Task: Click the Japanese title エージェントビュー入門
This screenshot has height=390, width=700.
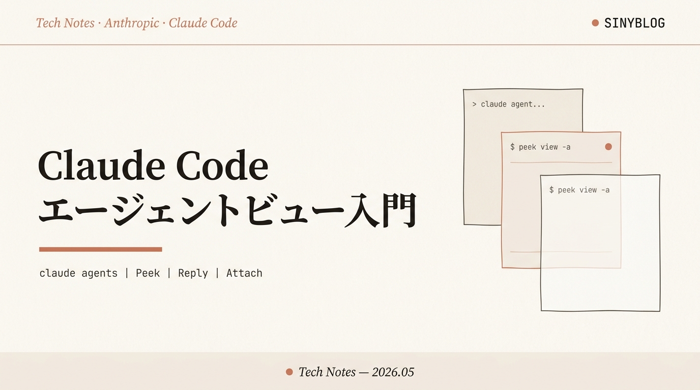Action: tap(228, 209)
